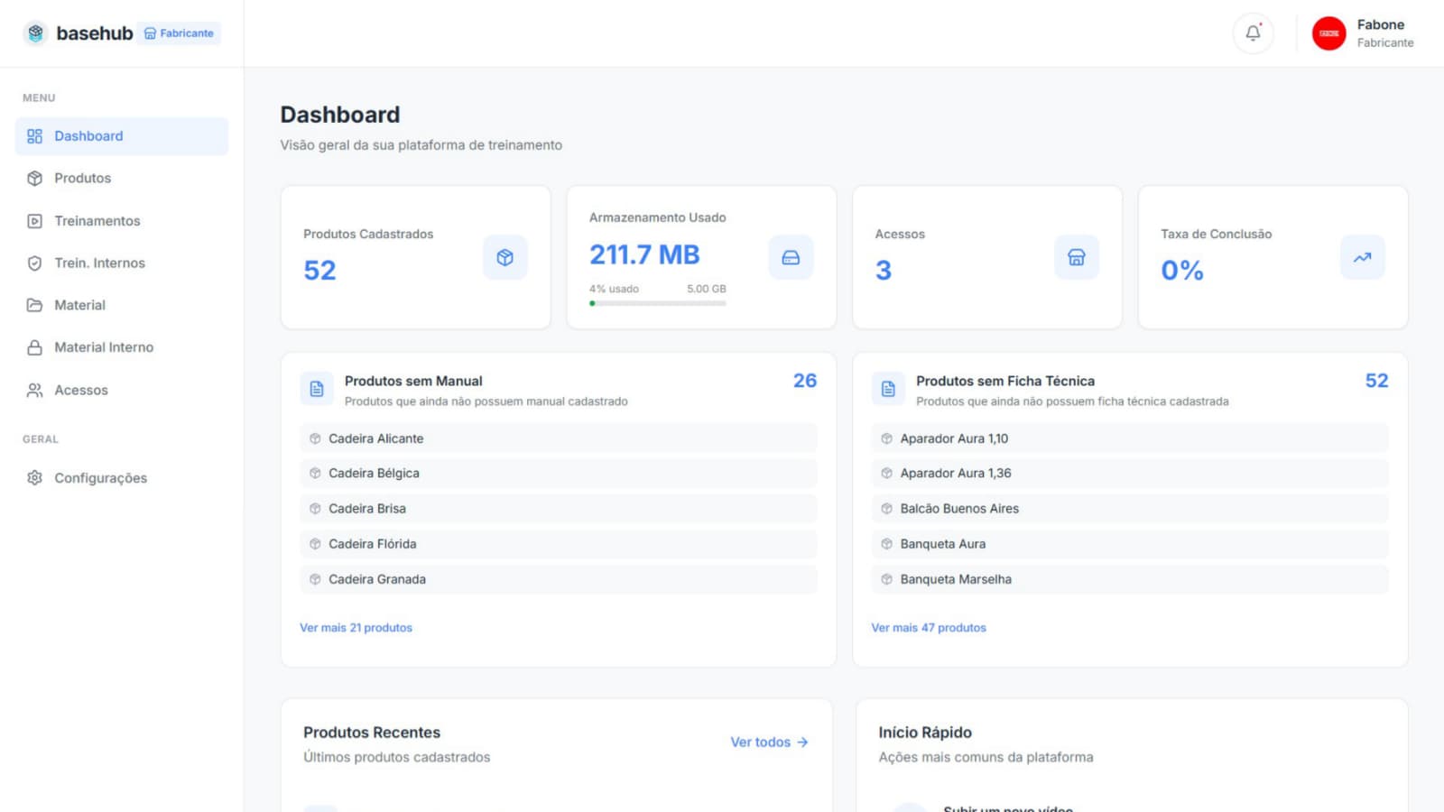This screenshot has height=812, width=1444.
Task: Click the Trein. Internos shield icon
Action: pyautogui.click(x=34, y=263)
